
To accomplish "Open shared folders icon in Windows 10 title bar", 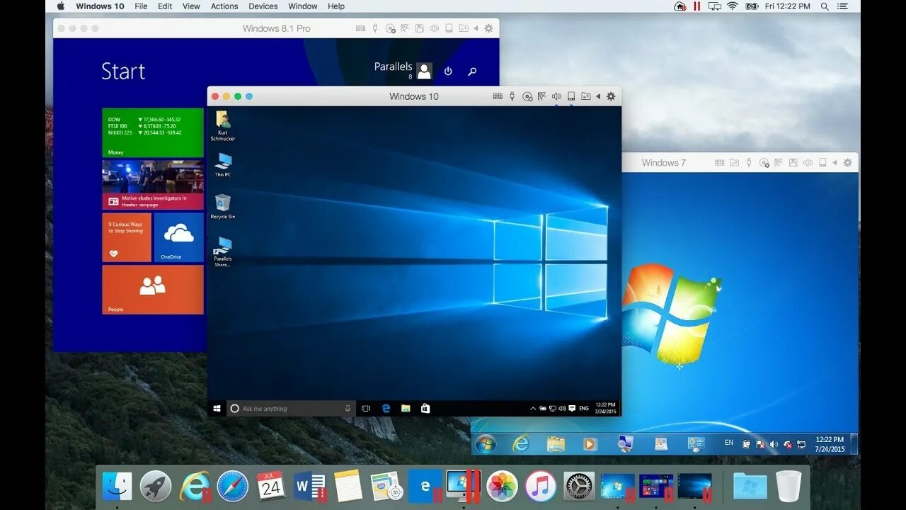I will click(586, 96).
